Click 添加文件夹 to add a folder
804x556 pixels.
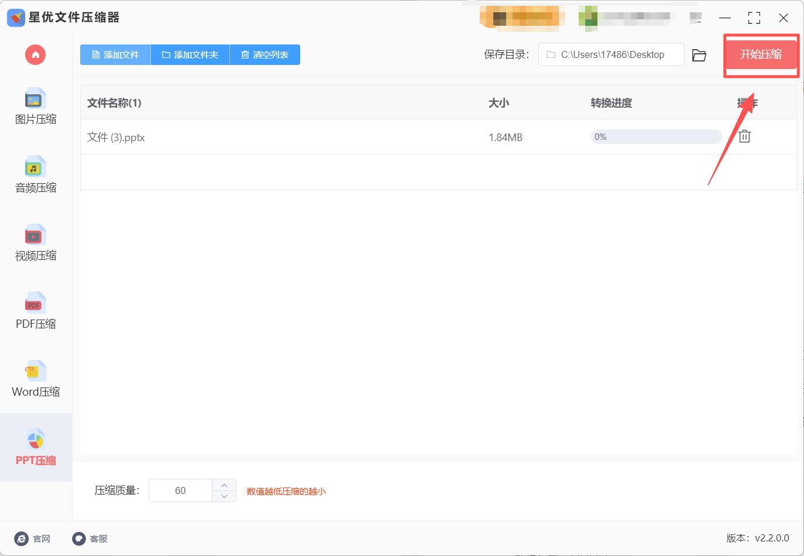point(190,54)
